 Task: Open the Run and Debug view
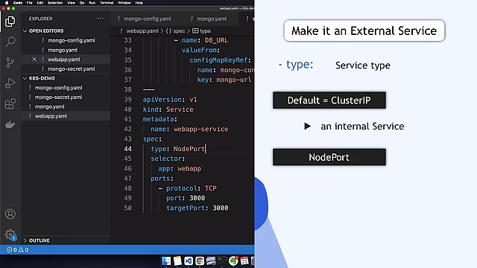(10, 83)
